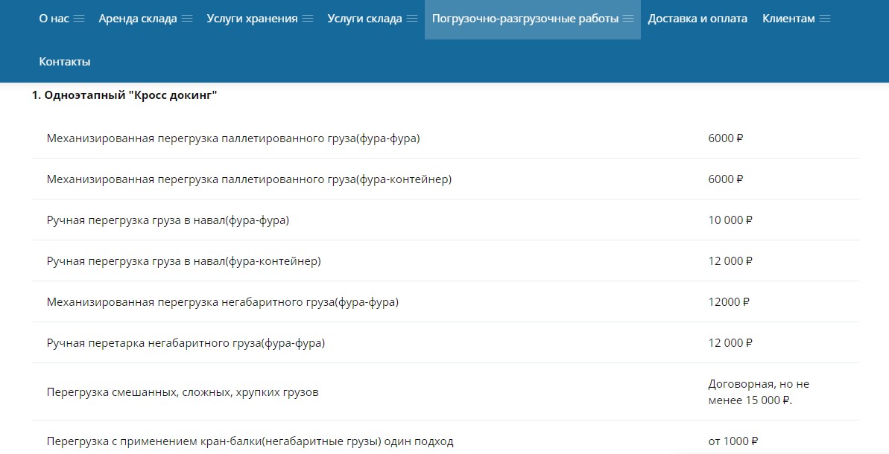Image resolution: width=889 pixels, height=454 pixels.
Task: Click the hamburger icon beside Услуги хранения
Action: point(308,19)
